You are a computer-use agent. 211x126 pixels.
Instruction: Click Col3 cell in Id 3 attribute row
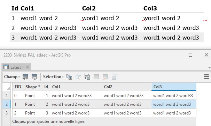point(174,113)
